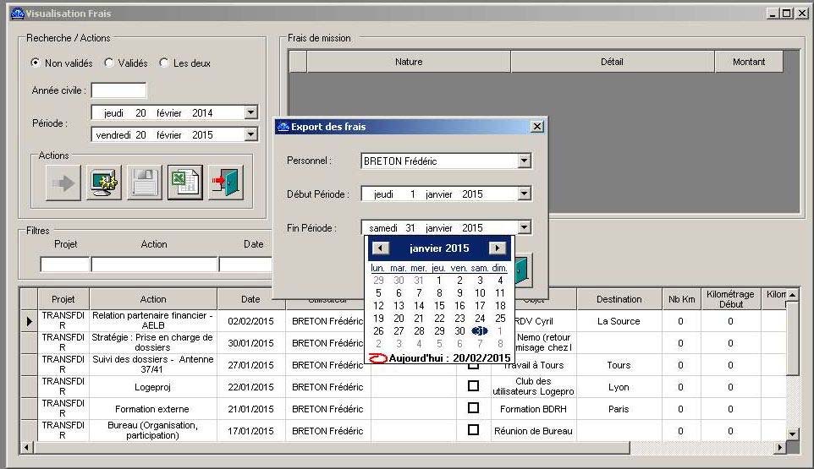Click the computer monitor with gears icon
This screenshot has height=469, width=814.
103,183
